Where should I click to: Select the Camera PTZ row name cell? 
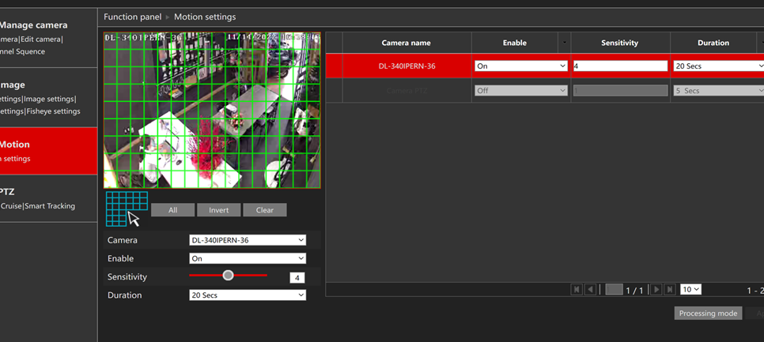click(x=407, y=91)
